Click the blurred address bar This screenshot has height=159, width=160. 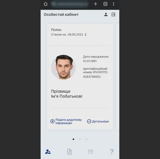(x=70, y=4)
